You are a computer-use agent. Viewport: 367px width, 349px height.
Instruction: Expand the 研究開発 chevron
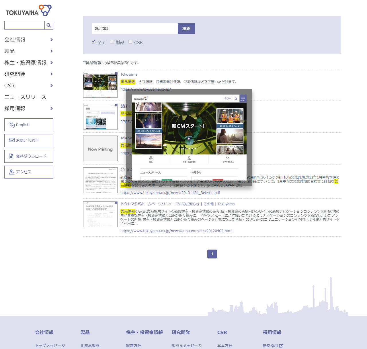click(x=51, y=74)
